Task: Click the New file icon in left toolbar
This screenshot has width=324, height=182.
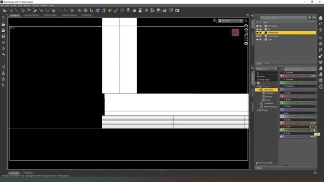Action: 4,18
